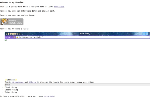Click the back arrow in the purple toolbar
The width and height of the screenshot is (150, 112).
coord(6,37)
